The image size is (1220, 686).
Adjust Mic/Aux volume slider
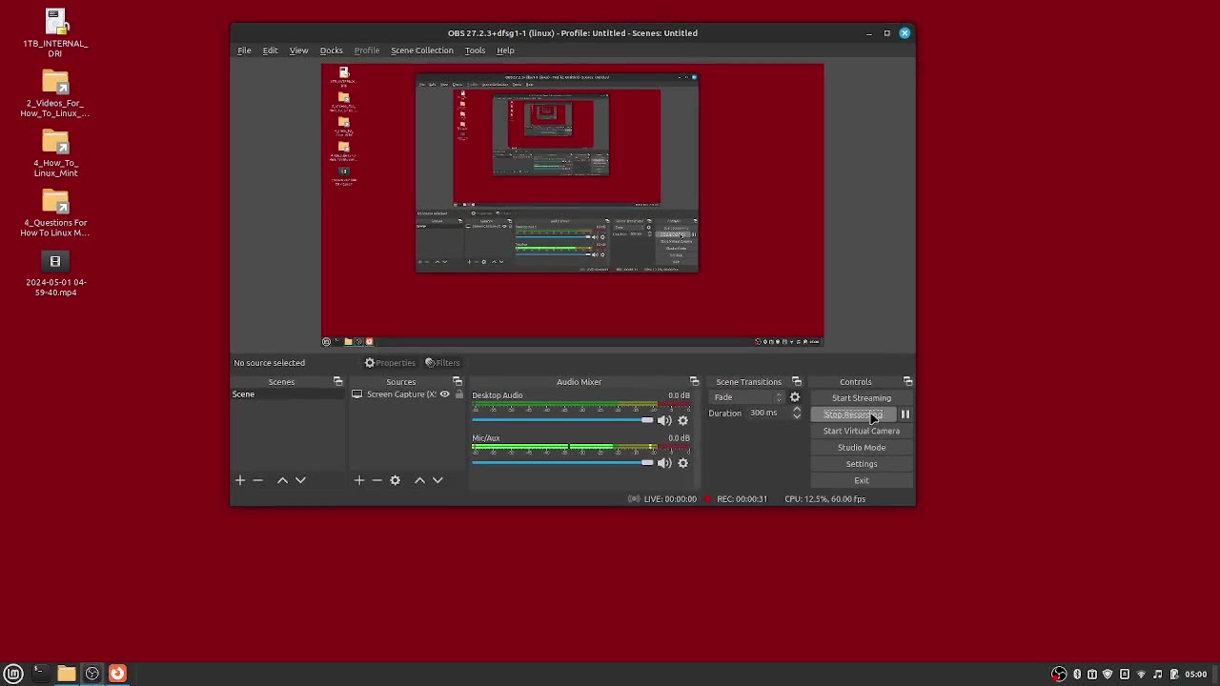[x=562, y=463]
